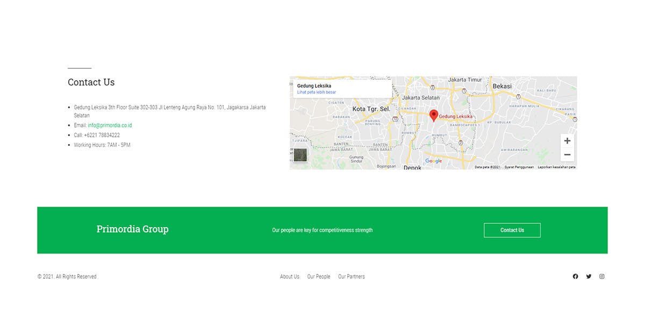Click the red Gedung Leksika map pin
Image resolution: width=645 pixels, height=332 pixels.
coord(434,116)
